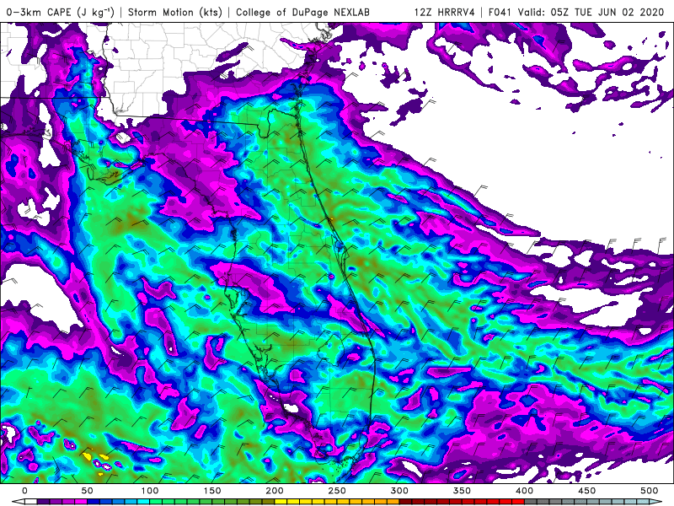Click the 'Valid: 05Z TUE JUN 02 2020' text
The image size is (674, 506).
(591, 12)
